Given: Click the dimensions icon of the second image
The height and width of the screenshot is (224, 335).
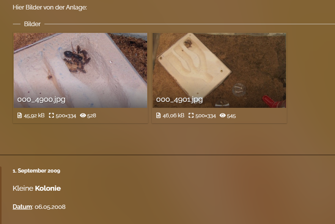Looking at the screenshot, I should pyautogui.click(x=191, y=115).
